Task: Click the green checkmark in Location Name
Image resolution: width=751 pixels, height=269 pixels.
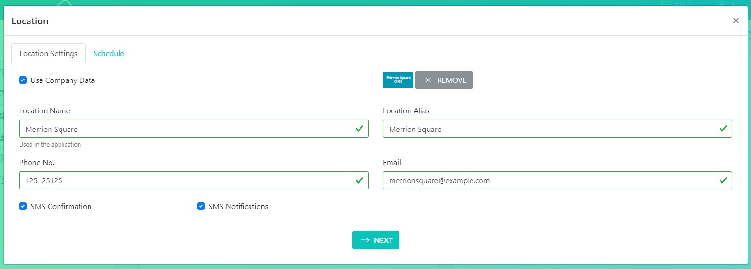Action: [x=359, y=129]
